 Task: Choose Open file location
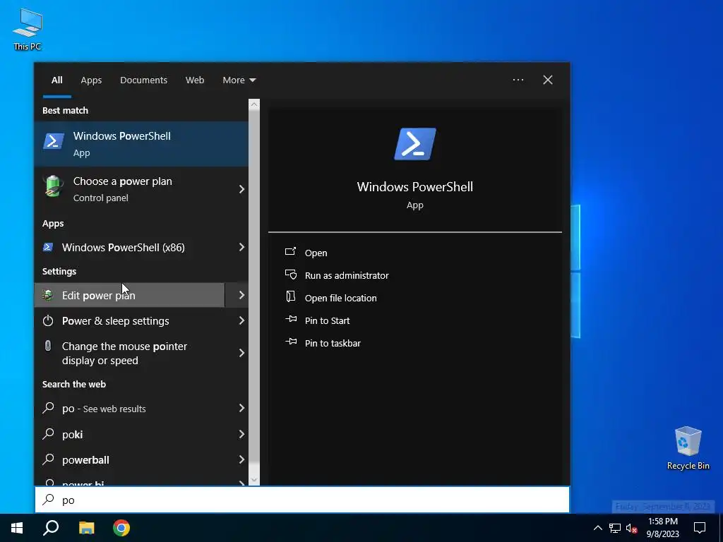pos(341,299)
